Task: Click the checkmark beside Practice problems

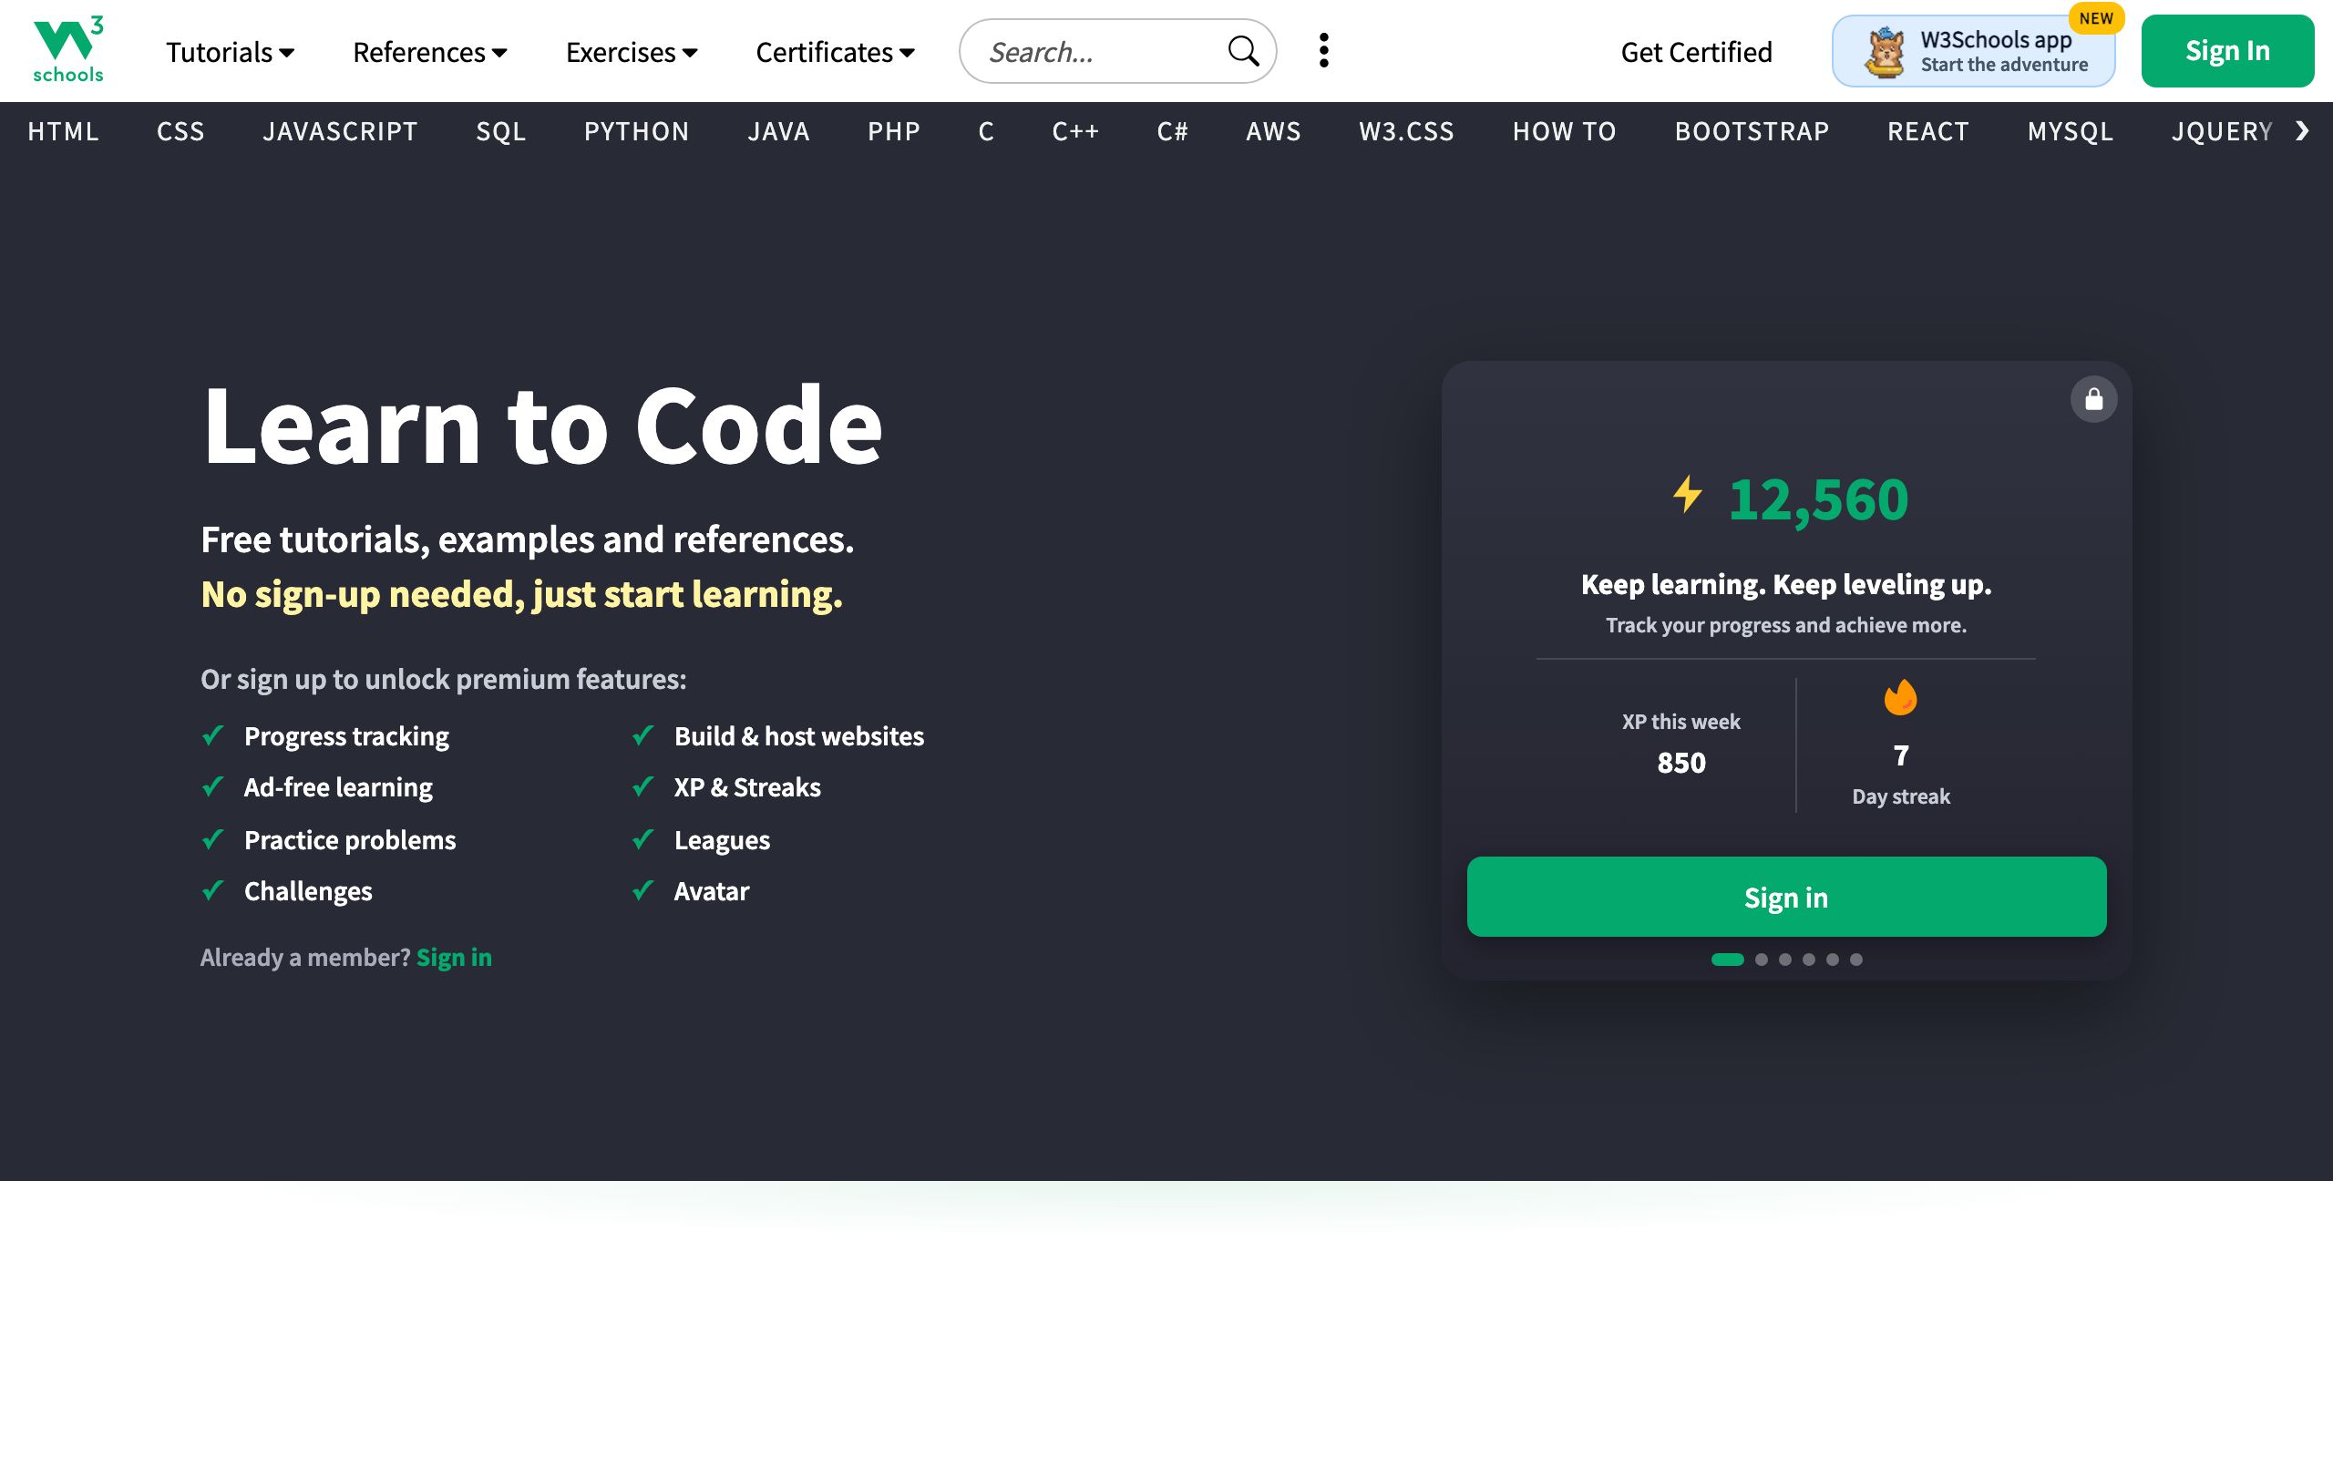Action: point(213,840)
